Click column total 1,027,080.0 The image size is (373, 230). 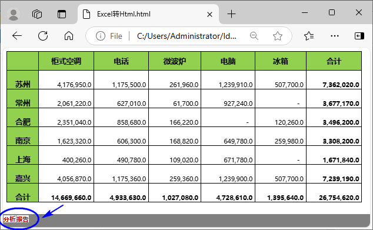[x=180, y=198]
